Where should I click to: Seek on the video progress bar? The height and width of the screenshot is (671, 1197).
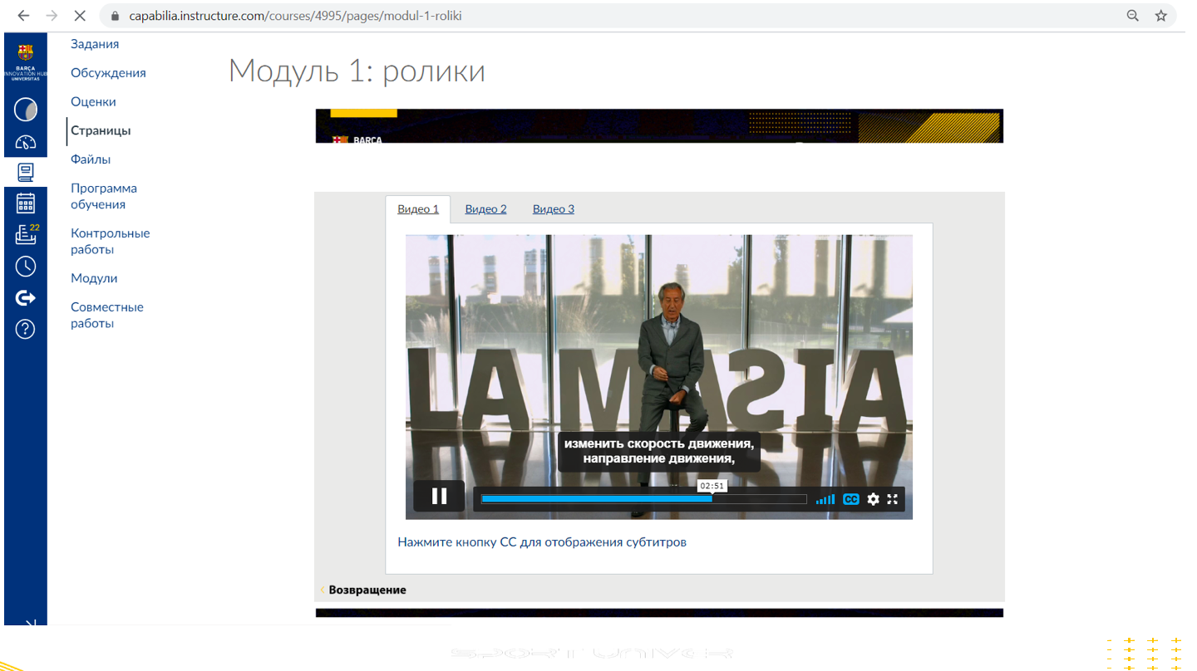(x=644, y=499)
